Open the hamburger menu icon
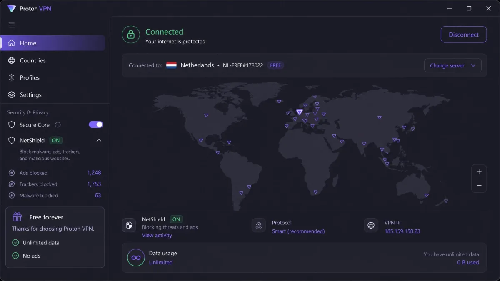This screenshot has width=500, height=281. pos(12,25)
